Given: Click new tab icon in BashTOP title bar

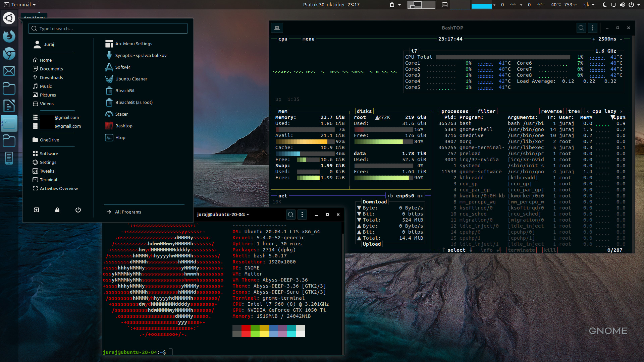Looking at the screenshot, I should [277, 28].
